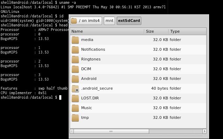Click the Music folder icon
Viewport: 223px width, 139px height.
coord(75,108)
